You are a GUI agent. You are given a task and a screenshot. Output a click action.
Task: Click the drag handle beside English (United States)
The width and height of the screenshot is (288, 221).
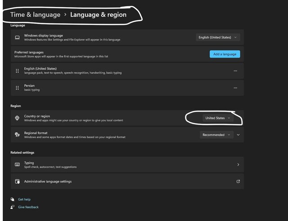point(17,71)
